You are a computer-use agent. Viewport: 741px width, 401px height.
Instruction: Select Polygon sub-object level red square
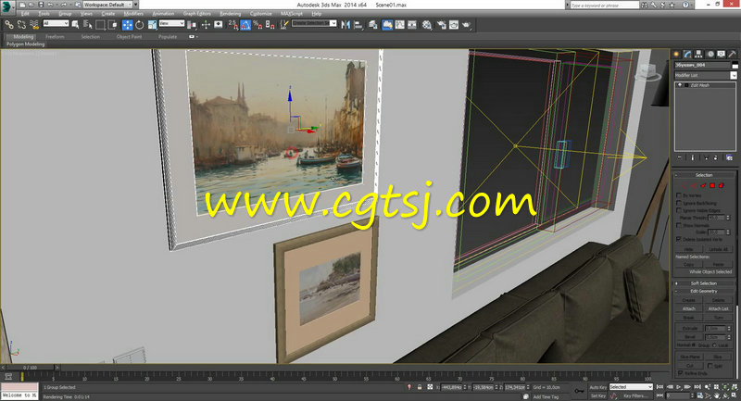[712, 185]
